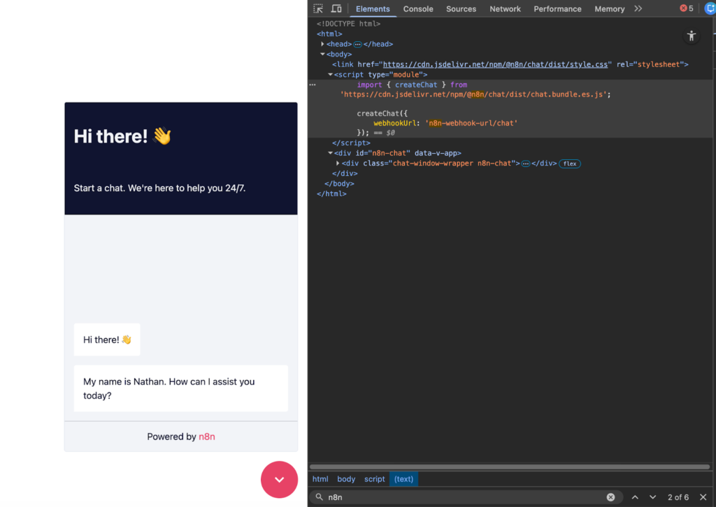Expand the chat-window-wrapper div node
716x507 pixels.
[338, 163]
